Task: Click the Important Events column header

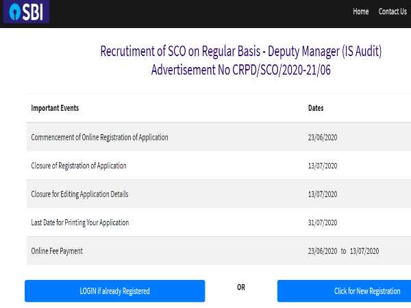Action: [x=55, y=108]
